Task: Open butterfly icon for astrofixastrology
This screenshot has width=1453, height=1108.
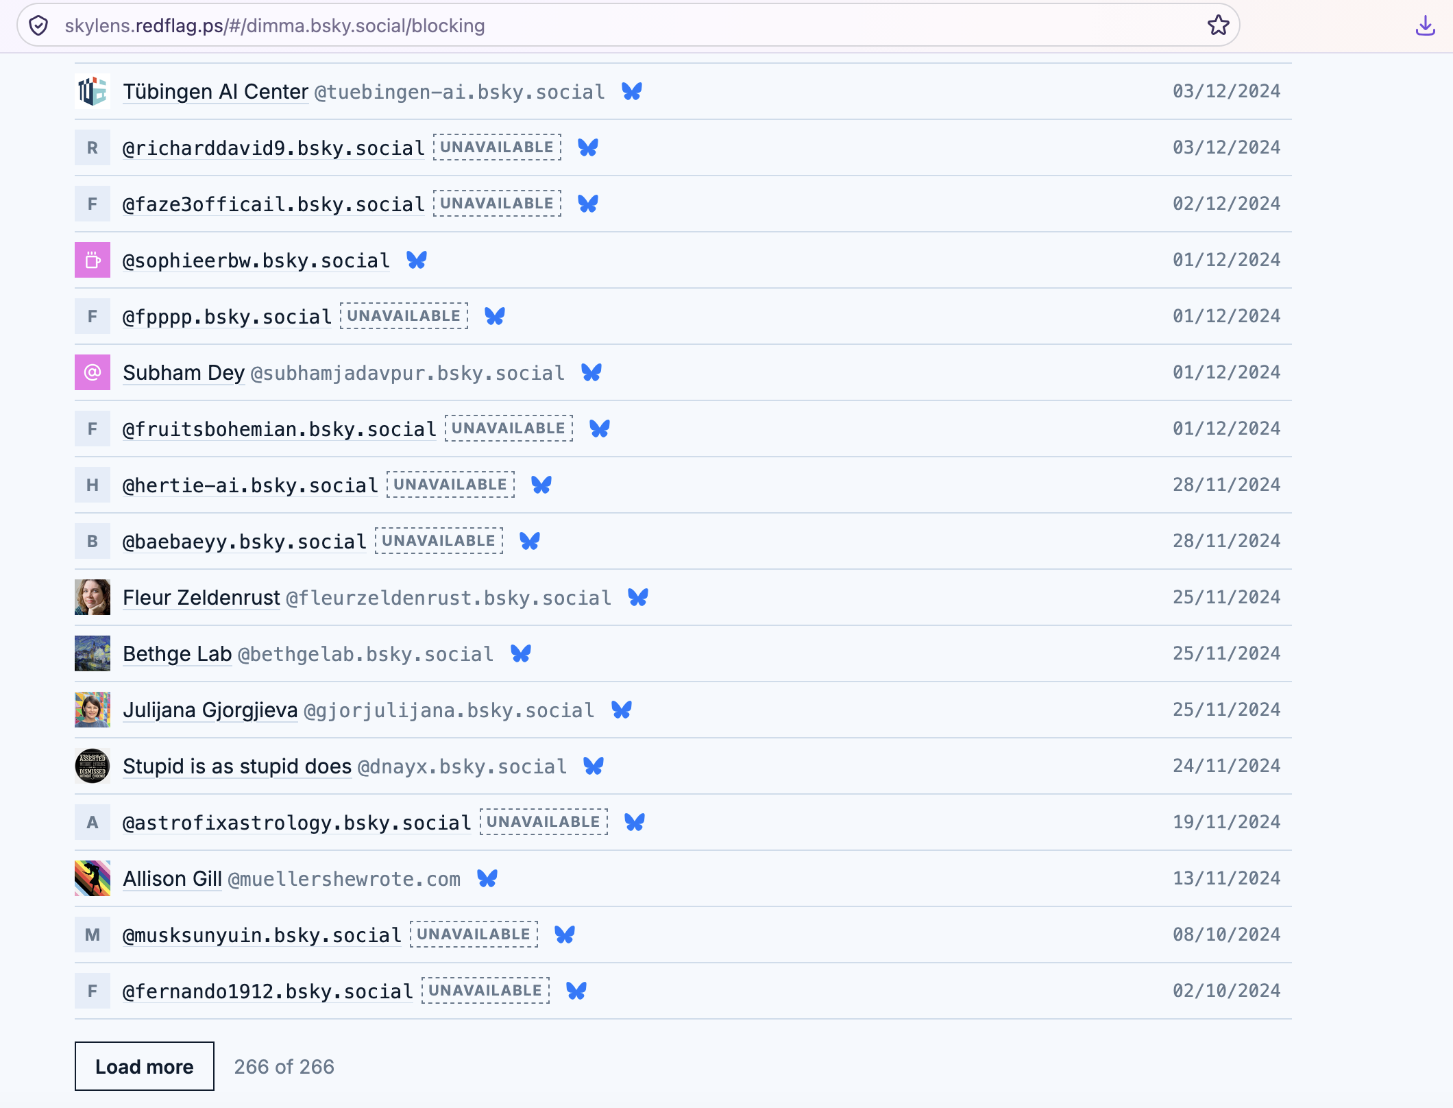Action: [x=635, y=822]
